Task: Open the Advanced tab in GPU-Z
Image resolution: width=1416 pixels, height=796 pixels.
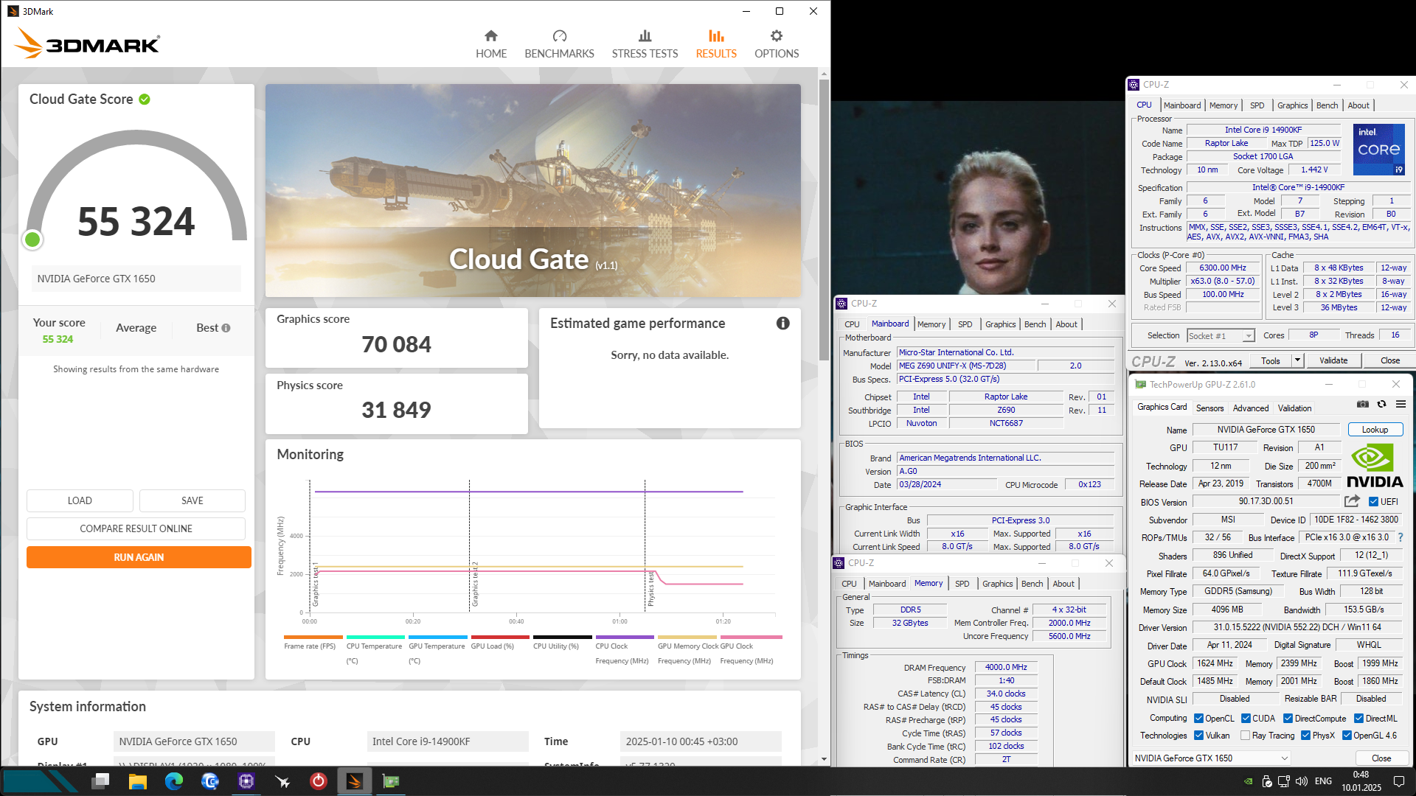Action: pyautogui.click(x=1251, y=408)
